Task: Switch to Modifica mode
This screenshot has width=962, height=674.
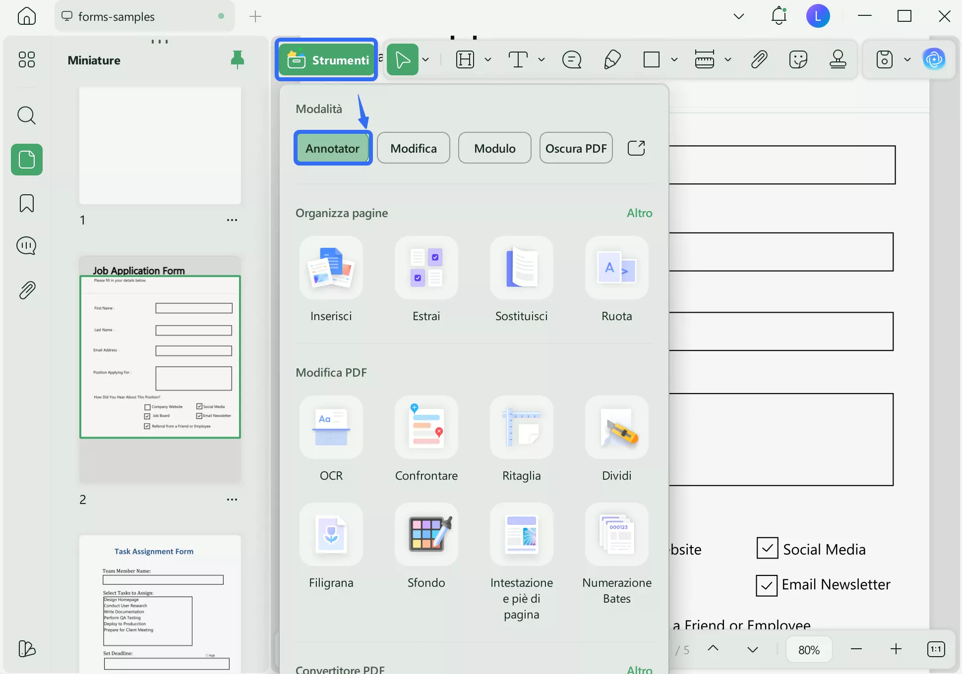Action: tap(413, 148)
